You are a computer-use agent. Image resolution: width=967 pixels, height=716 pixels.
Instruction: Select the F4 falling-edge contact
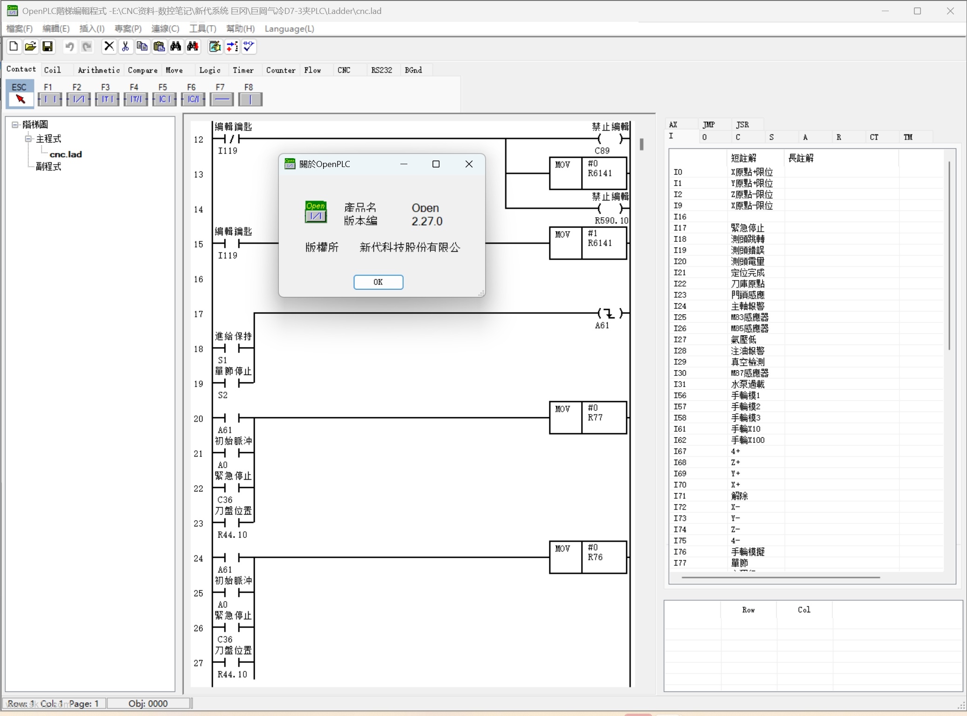coord(135,99)
